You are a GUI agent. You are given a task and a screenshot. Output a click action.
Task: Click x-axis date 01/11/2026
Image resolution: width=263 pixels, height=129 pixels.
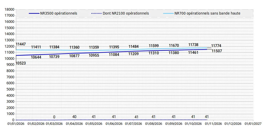[213, 124]
